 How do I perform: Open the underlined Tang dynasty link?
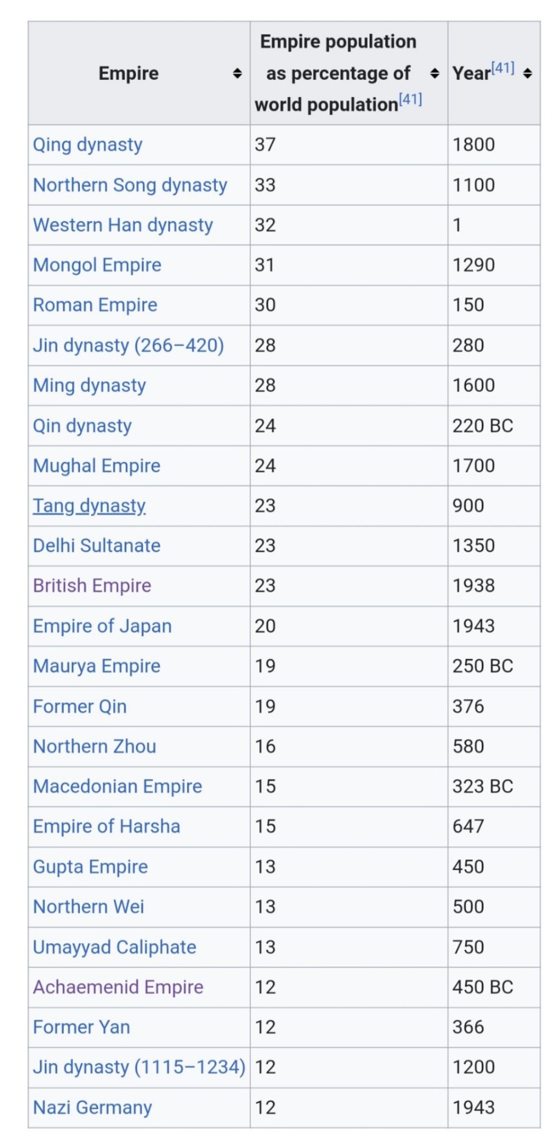[x=89, y=506]
